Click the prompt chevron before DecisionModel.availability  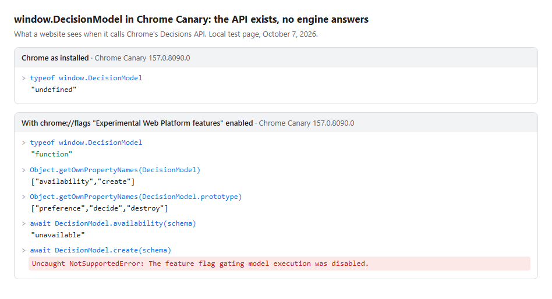pos(24,224)
